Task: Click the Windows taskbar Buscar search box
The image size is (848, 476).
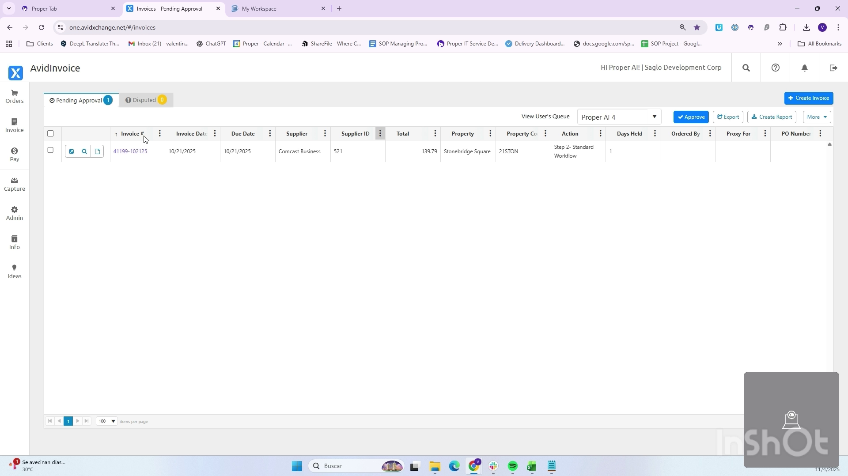Action: pos(356,466)
